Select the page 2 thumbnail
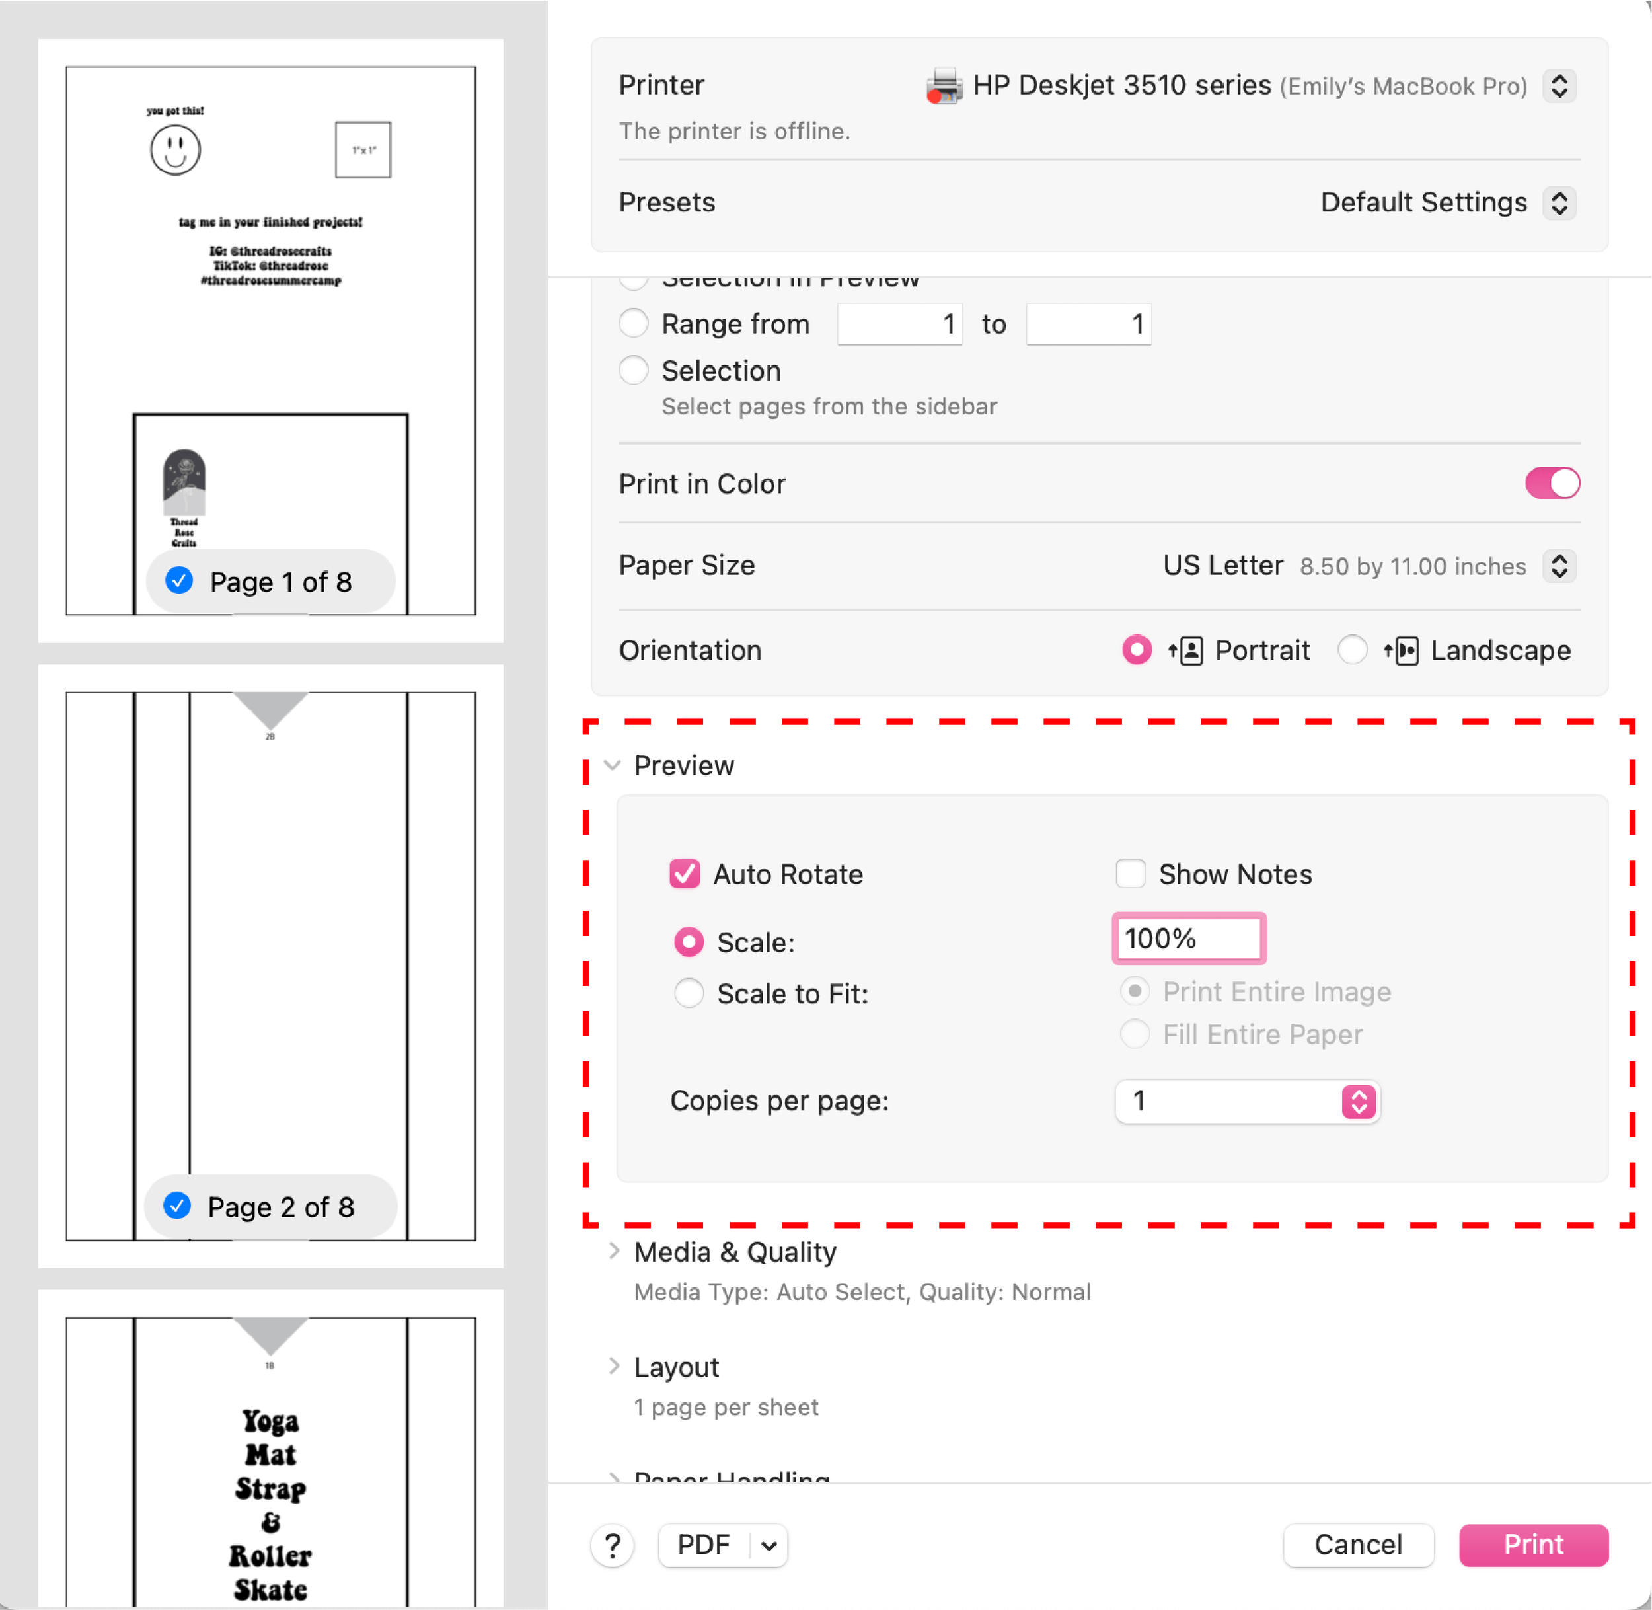Screen dimensions: 1652x1610 (270, 966)
